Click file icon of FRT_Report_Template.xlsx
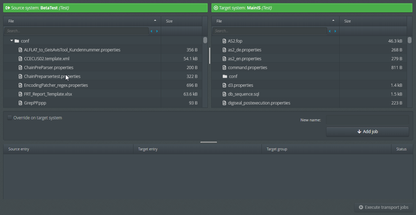This screenshot has height=215, width=416. 20,94
